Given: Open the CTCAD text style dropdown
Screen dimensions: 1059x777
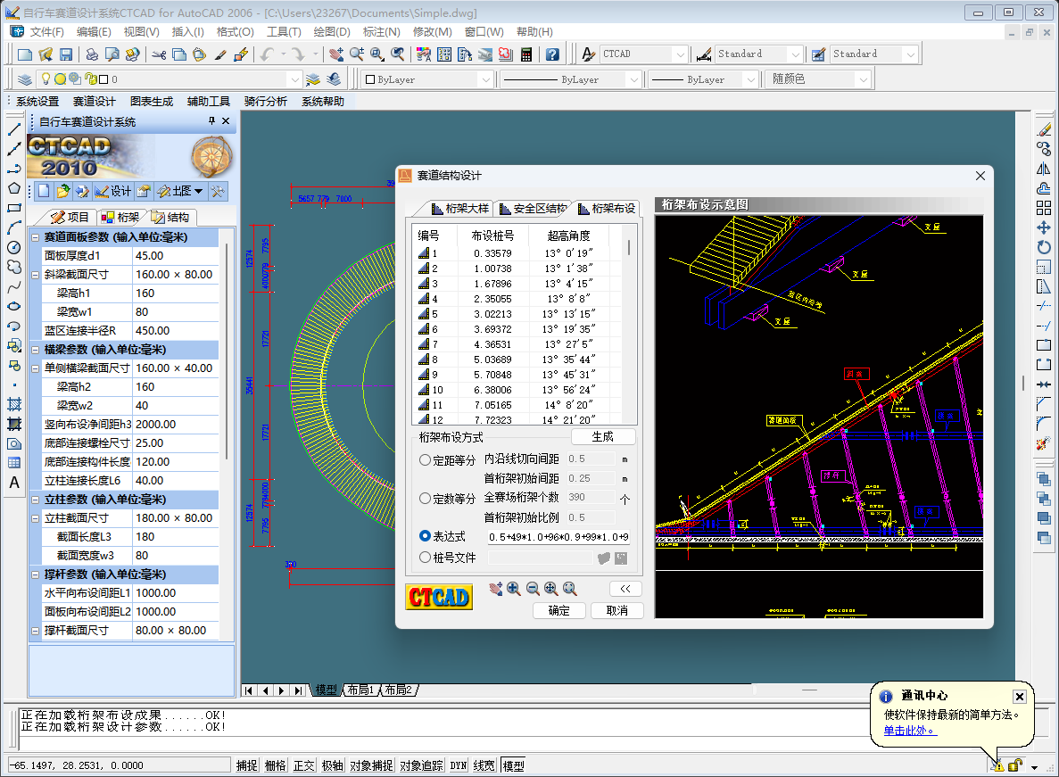Looking at the screenshot, I should pyautogui.click(x=680, y=54).
